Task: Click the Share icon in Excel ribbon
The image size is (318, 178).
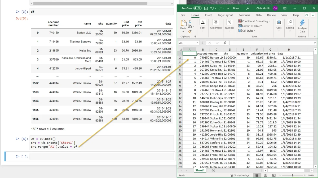Action: click(307, 15)
